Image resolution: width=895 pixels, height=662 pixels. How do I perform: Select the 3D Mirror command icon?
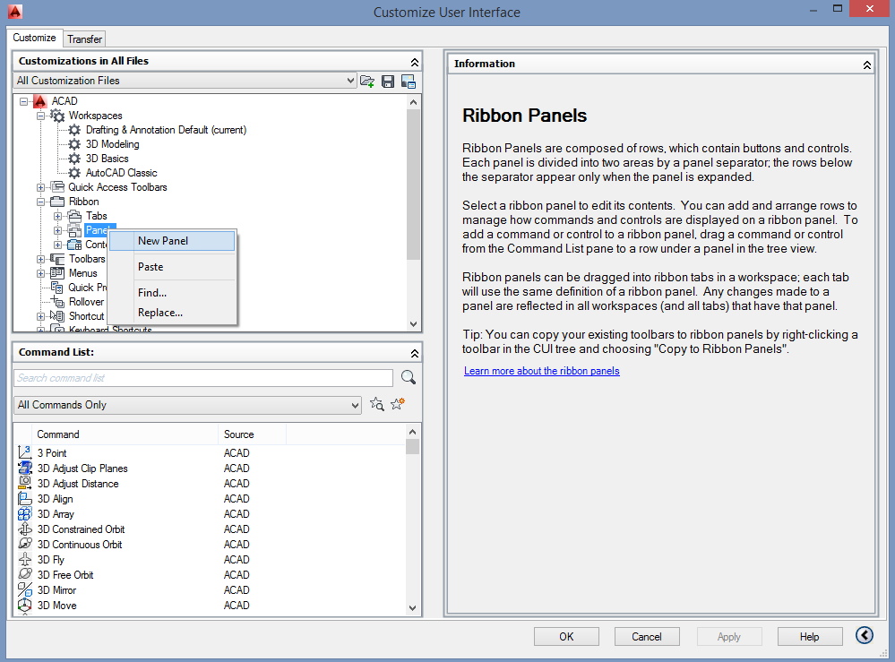(x=25, y=590)
